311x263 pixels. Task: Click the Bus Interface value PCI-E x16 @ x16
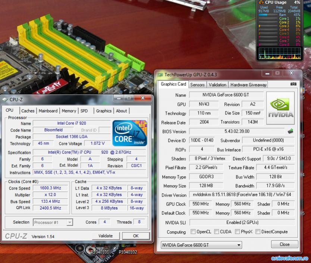(x=268, y=149)
